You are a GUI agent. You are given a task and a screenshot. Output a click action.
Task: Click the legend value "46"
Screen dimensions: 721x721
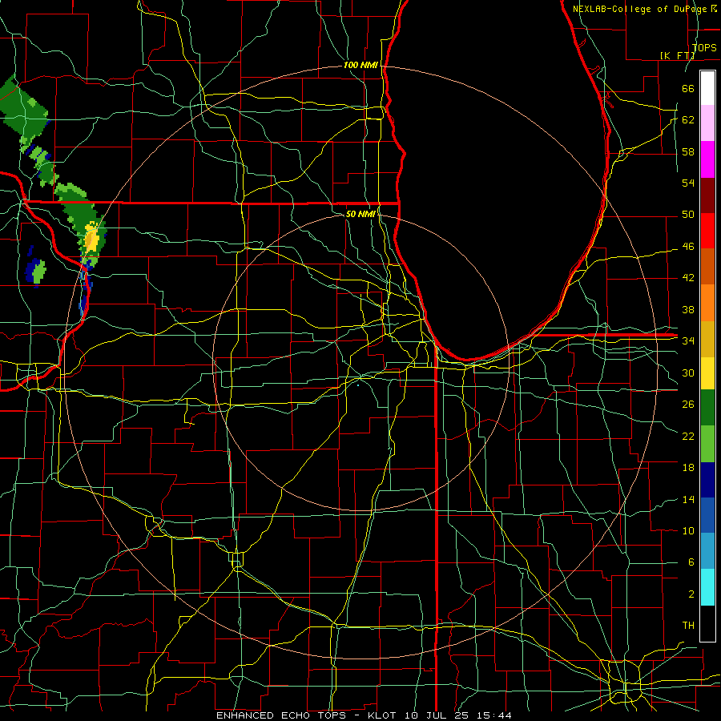(x=688, y=247)
